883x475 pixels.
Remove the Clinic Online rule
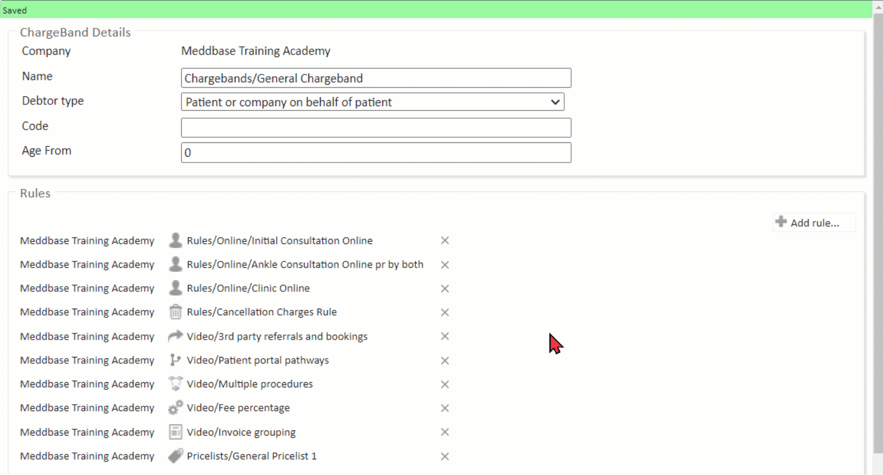click(x=445, y=288)
